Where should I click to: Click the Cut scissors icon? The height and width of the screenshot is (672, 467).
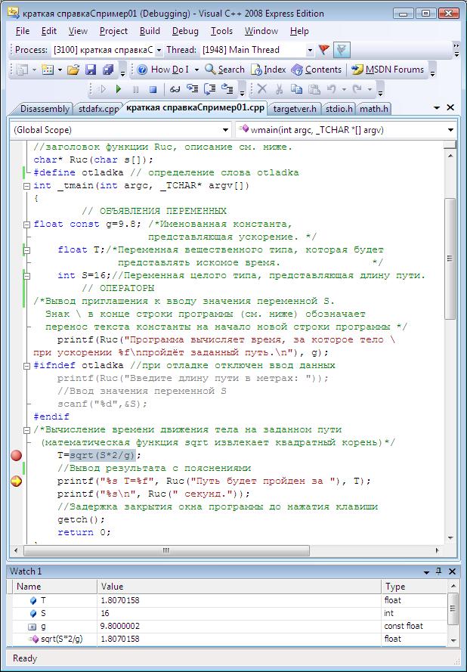click(x=279, y=89)
